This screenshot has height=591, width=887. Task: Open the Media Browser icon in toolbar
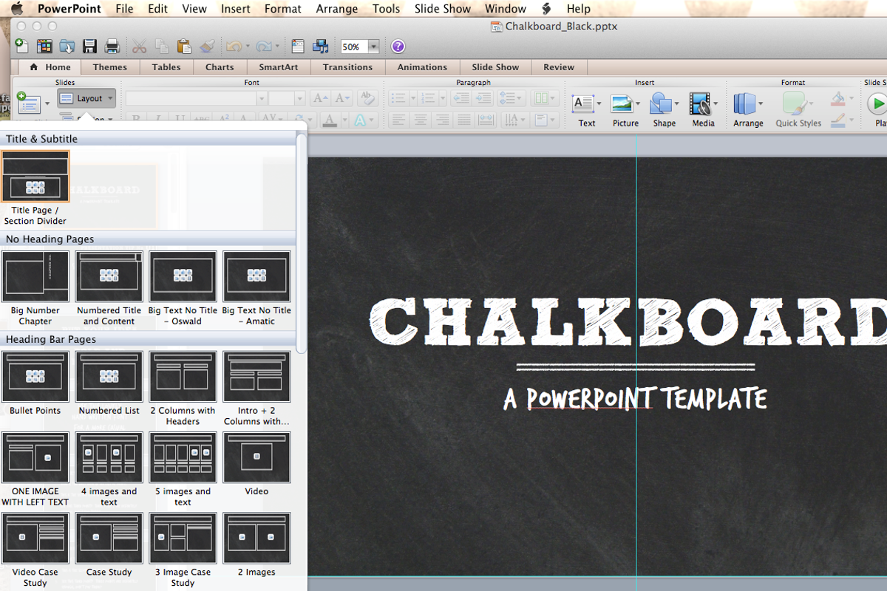[320, 47]
